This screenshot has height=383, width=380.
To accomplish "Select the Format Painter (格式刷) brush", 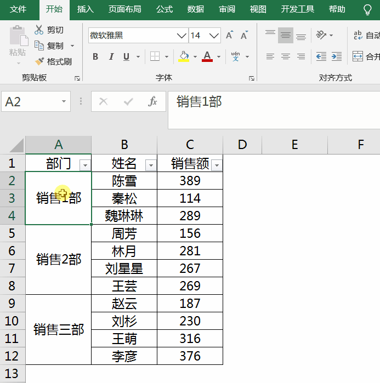I will pos(39,61).
